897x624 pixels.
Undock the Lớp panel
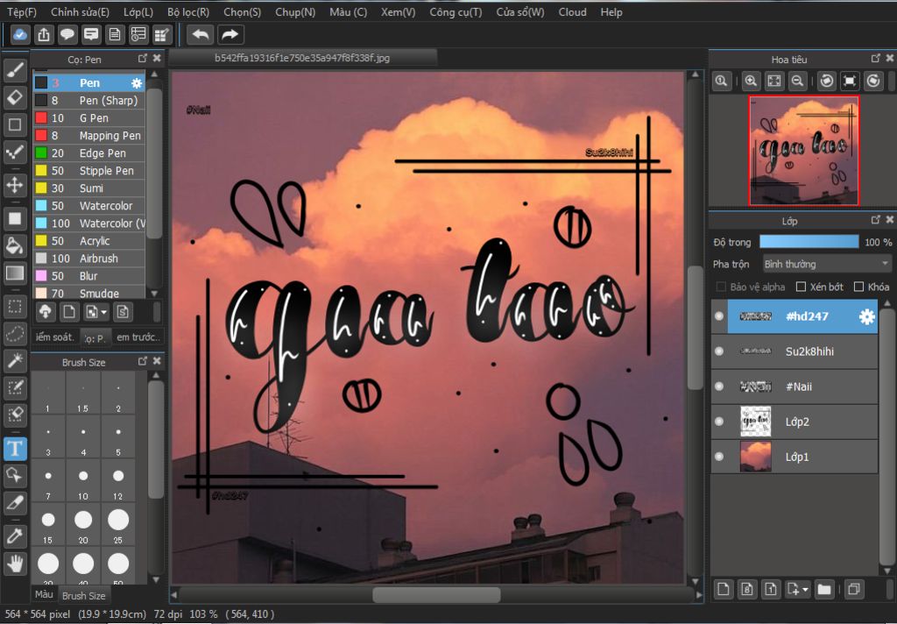tap(875, 220)
